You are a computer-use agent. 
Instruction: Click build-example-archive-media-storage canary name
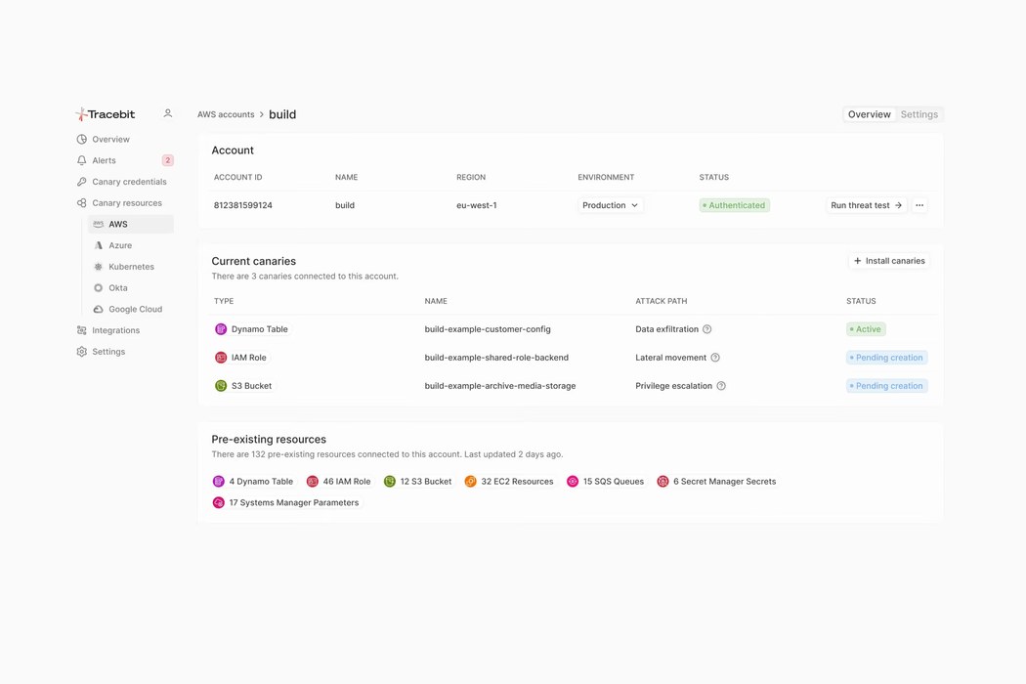(x=500, y=386)
